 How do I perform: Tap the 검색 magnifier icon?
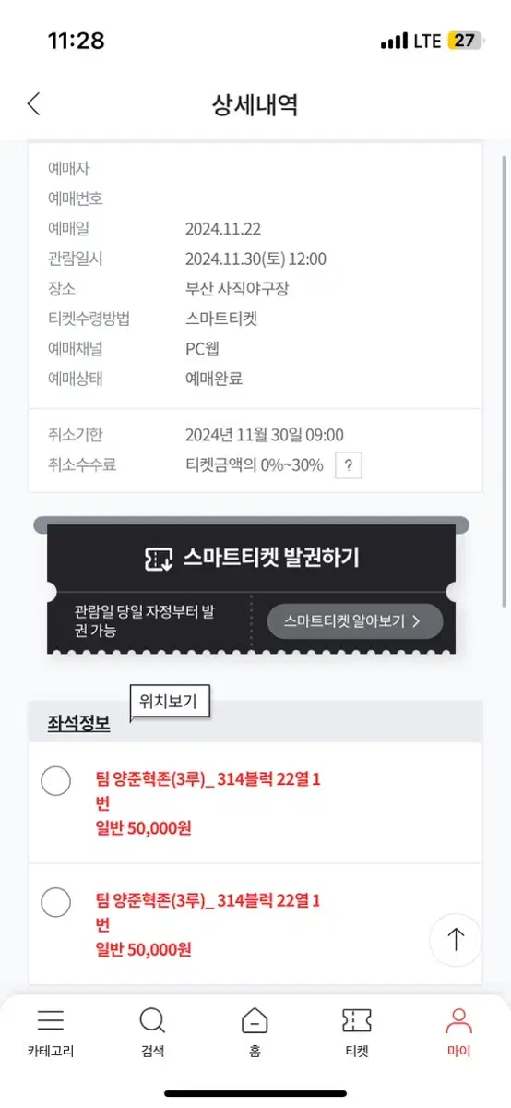[x=152, y=1020]
